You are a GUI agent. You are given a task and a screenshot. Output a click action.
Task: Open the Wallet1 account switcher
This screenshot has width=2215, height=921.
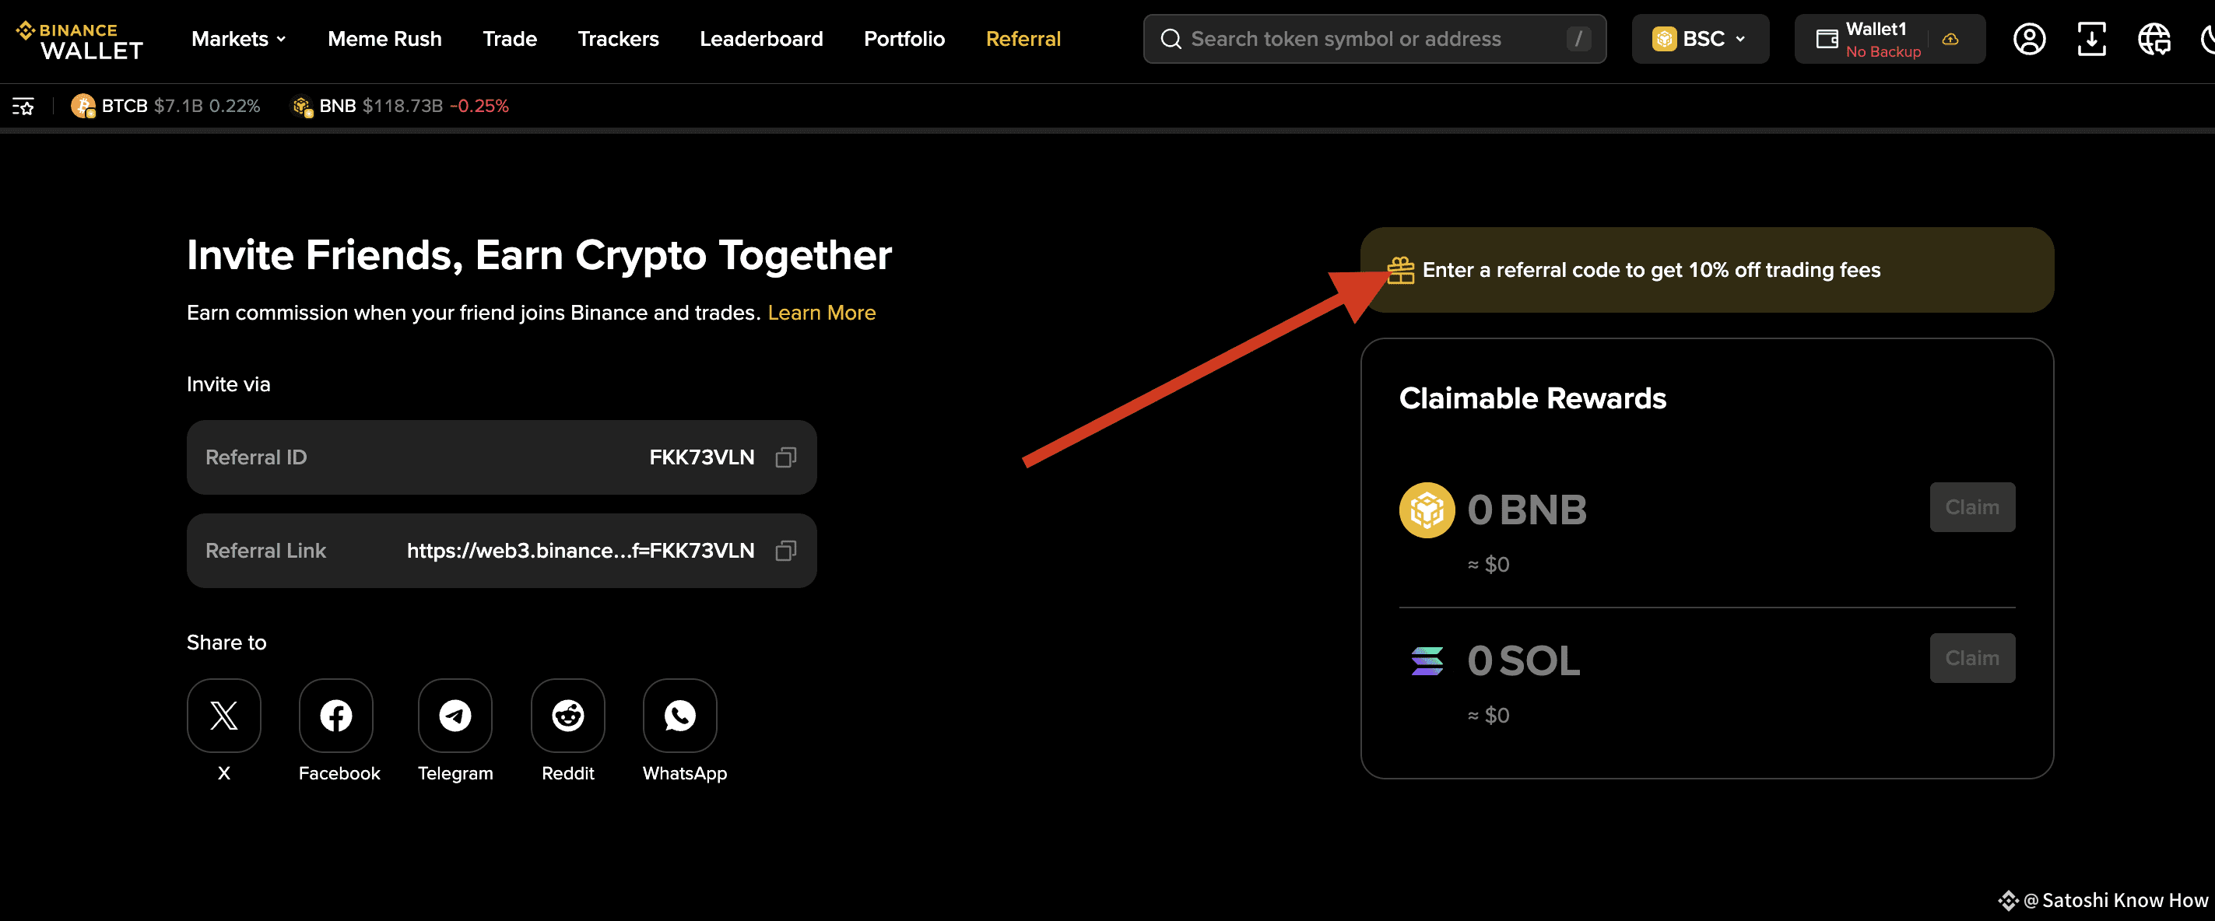1889,39
